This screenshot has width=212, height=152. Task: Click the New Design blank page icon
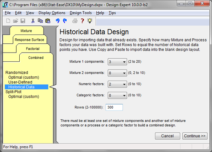[8, 21]
